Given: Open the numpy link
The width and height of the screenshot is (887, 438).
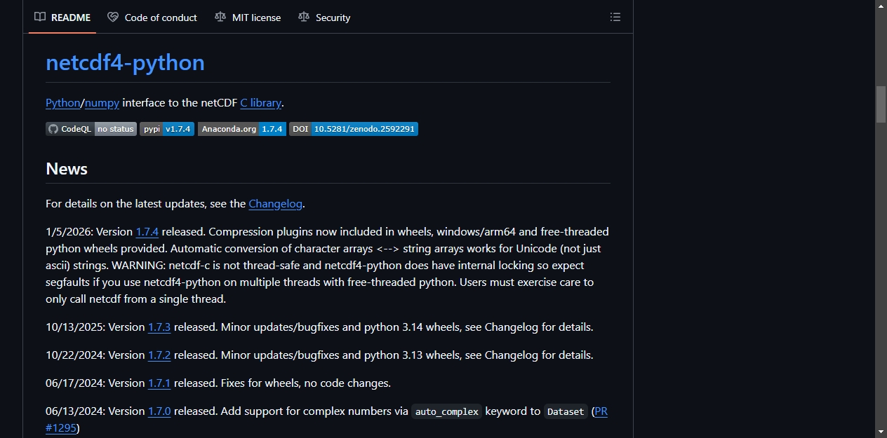Looking at the screenshot, I should (102, 102).
